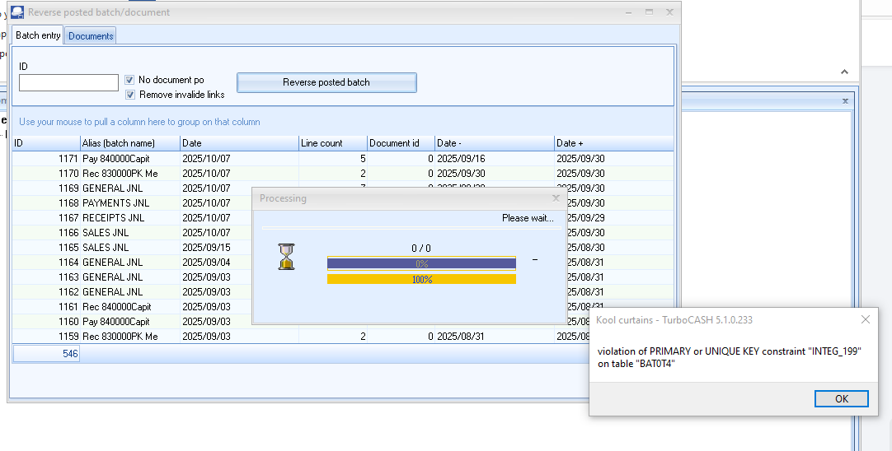Click the yellow 100% progress bar
892x451 pixels.
point(421,280)
